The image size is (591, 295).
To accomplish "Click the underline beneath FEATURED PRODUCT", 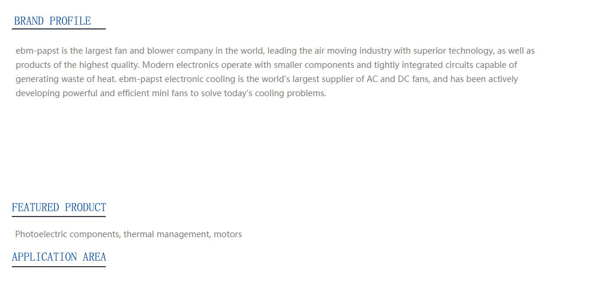I will click(x=59, y=217).
